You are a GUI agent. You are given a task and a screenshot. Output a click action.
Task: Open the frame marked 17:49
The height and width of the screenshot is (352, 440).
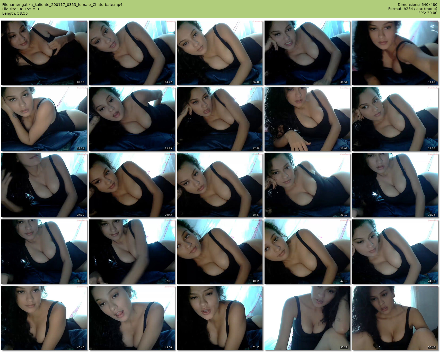tap(219, 119)
